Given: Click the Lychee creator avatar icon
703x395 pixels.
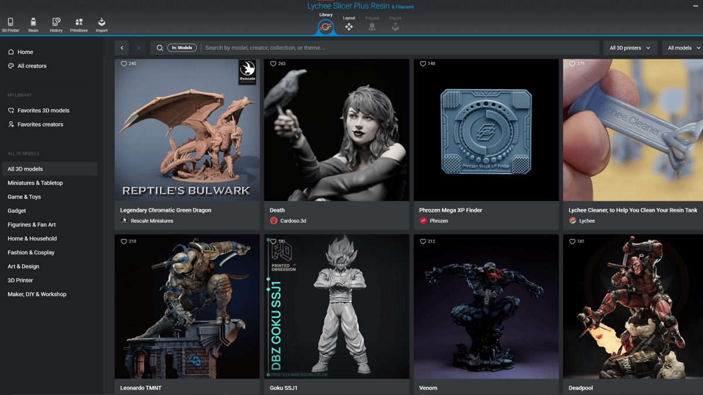Looking at the screenshot, I should (572, 221).
